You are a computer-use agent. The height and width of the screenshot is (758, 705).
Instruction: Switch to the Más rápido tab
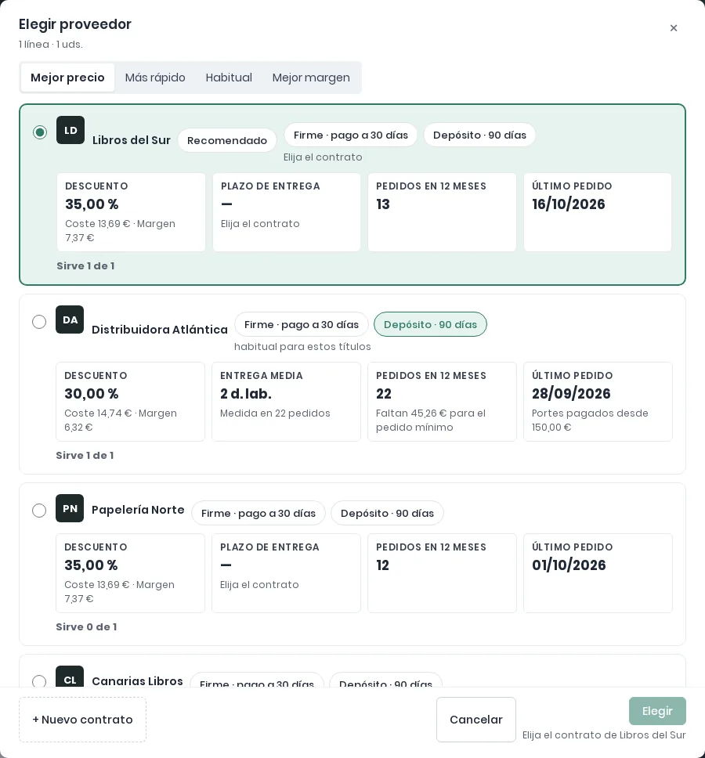click(x=155, y=78)
